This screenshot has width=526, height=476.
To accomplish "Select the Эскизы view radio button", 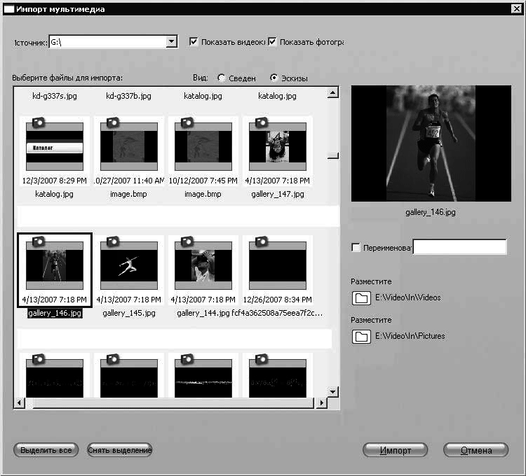I will 274,78.
